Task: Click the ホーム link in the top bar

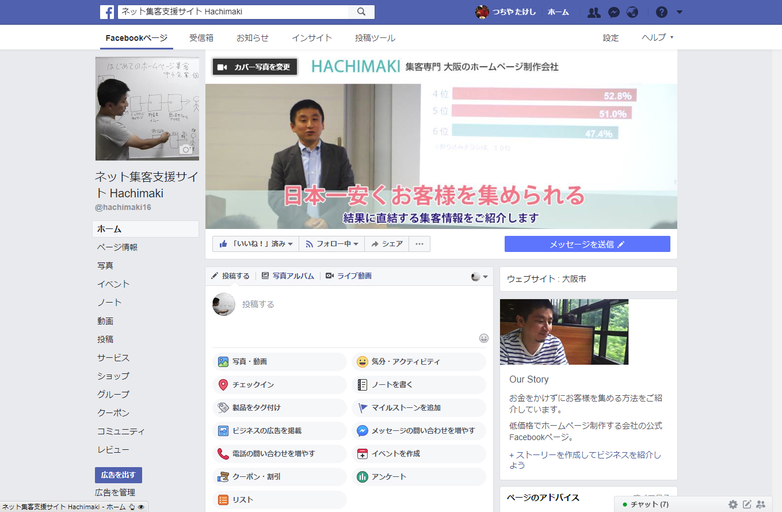Action: (558, 12)
